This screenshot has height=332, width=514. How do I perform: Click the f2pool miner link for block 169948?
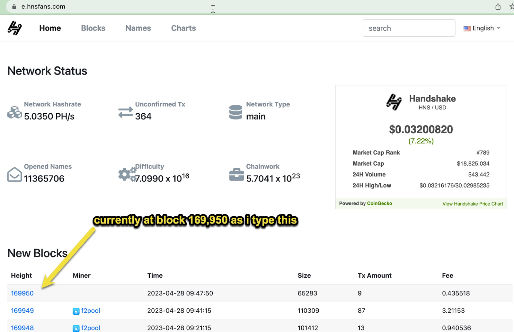90,328
